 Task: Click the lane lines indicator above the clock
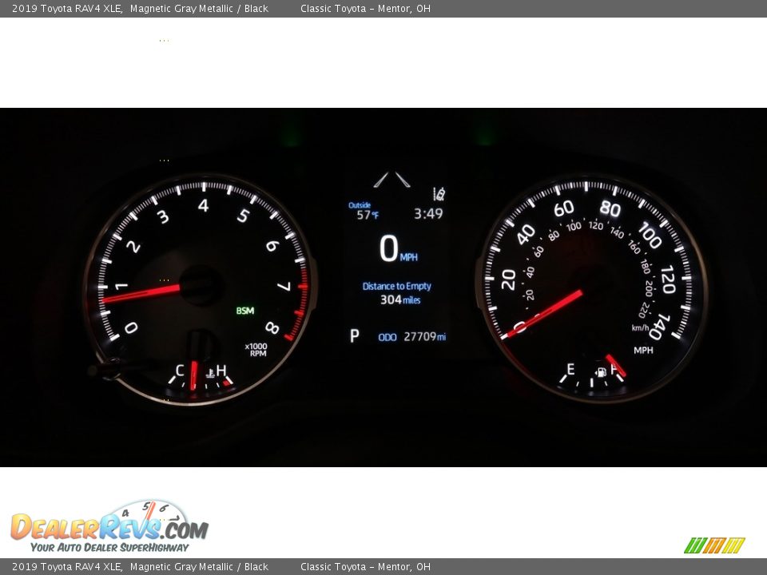click(x=391, y=180)
